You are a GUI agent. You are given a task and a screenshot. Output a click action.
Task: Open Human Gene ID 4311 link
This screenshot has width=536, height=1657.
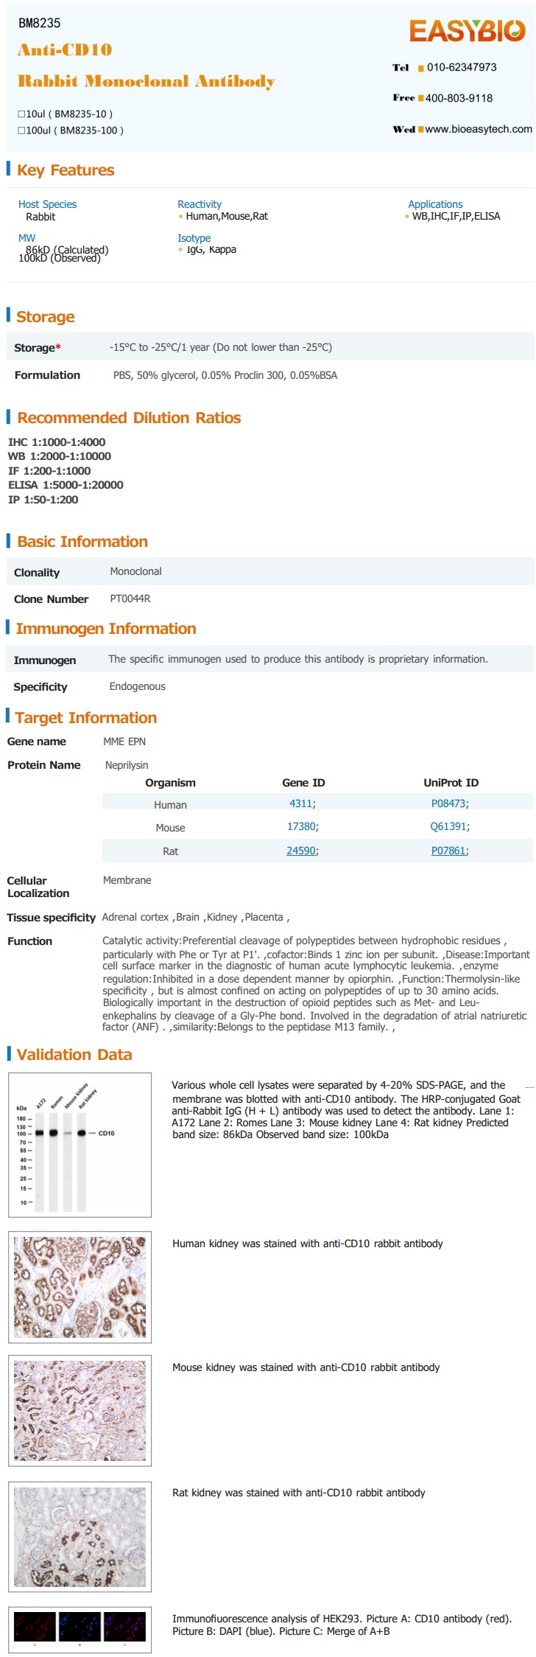point(300,803)
